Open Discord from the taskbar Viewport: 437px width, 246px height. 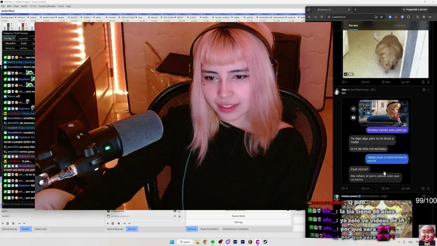click(x=228, y=242)
